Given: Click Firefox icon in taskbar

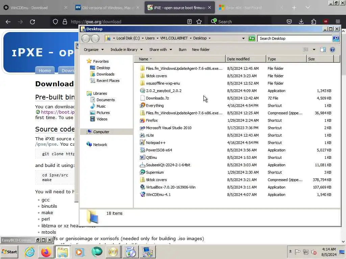Looking at the screenshot, I should 46,252.
